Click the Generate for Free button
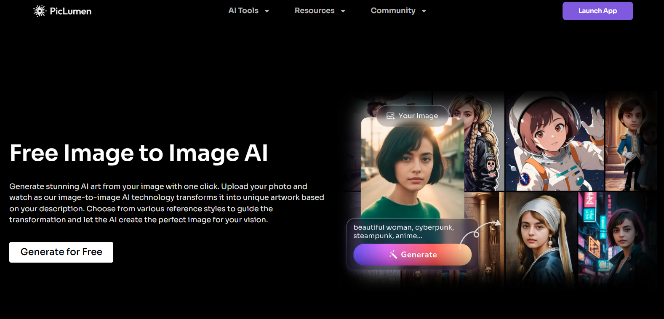This screenshot has width=664, height=319. (x=61, y=252)
